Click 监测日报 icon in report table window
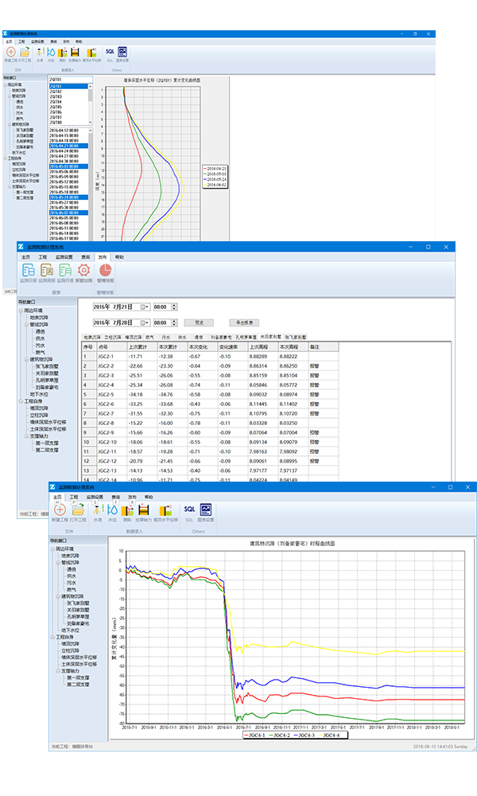Screen dimensions: 477x796 click(29, 270)
